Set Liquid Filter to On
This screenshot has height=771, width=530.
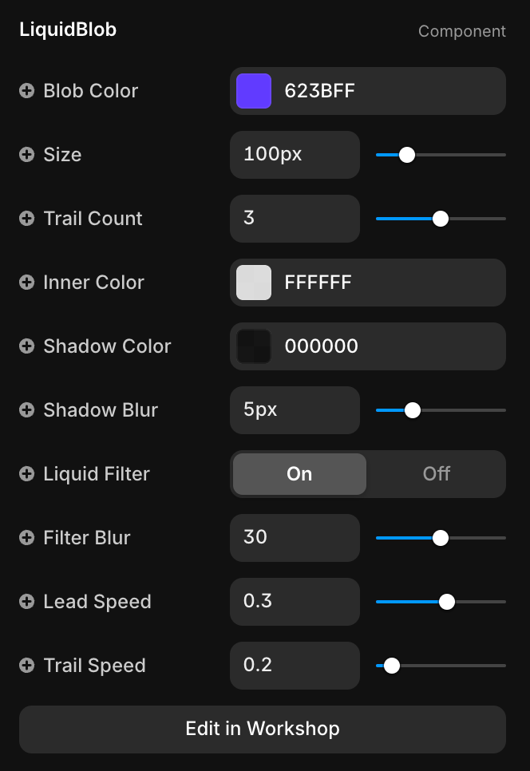tap(299, 474)
